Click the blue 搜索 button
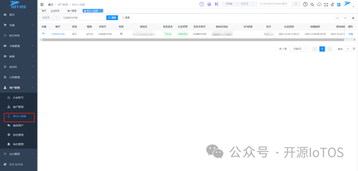The image size is (358, 171). [112, 18]
